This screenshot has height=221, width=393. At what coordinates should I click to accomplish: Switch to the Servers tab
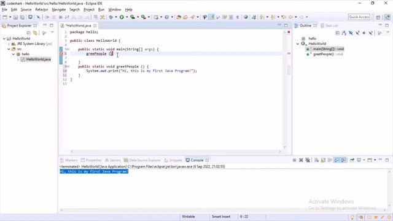point(113,160)
